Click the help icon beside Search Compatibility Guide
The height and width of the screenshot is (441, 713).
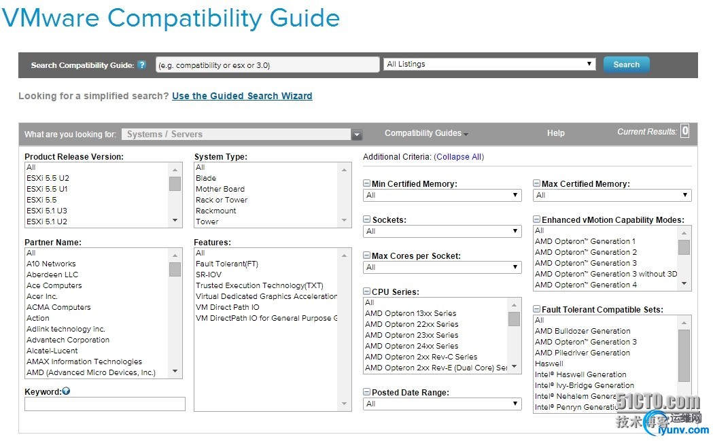pos(141,65)
